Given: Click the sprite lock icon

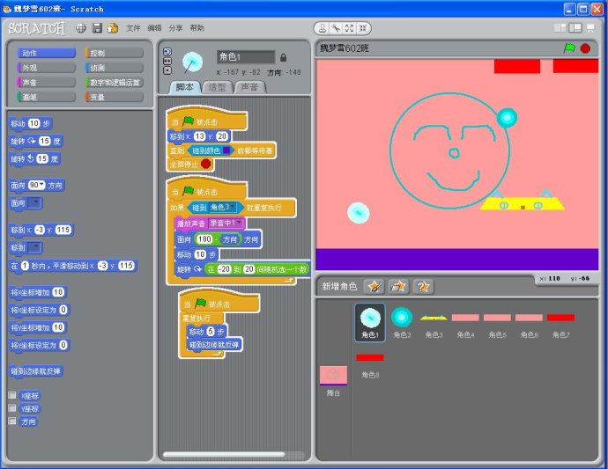Looking at the screenshot, I should point(284,58).
